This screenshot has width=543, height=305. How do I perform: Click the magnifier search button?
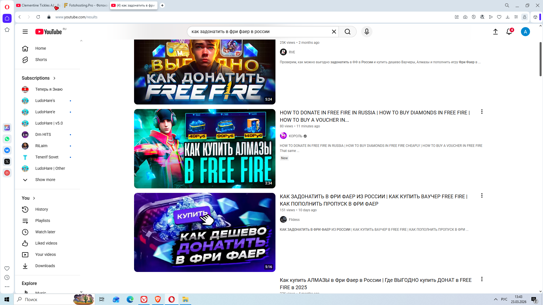(x=348, y=32)
